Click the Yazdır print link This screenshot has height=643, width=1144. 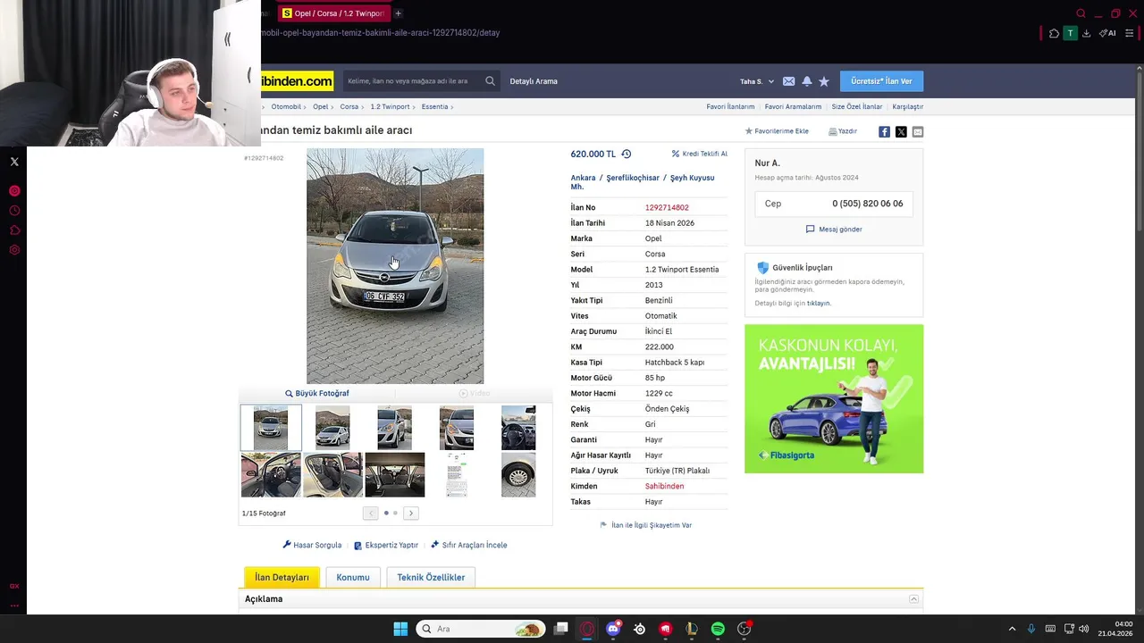click(843, 131)
